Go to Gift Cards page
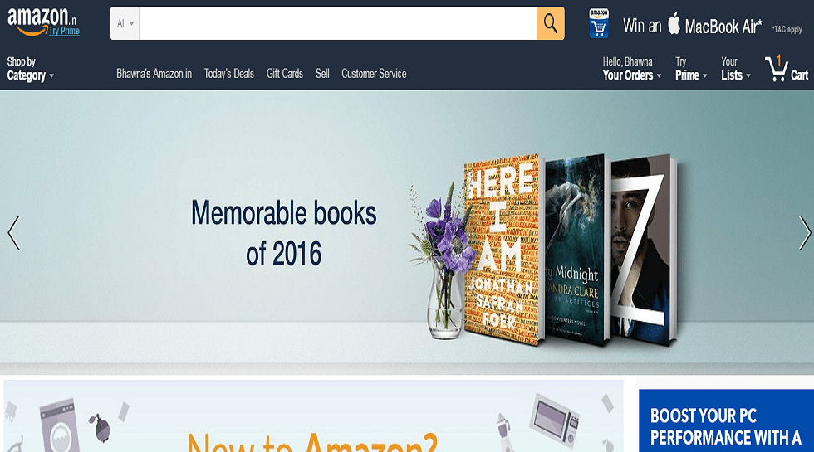This screenshot has width=814, height=452. [x=284, y=74]
